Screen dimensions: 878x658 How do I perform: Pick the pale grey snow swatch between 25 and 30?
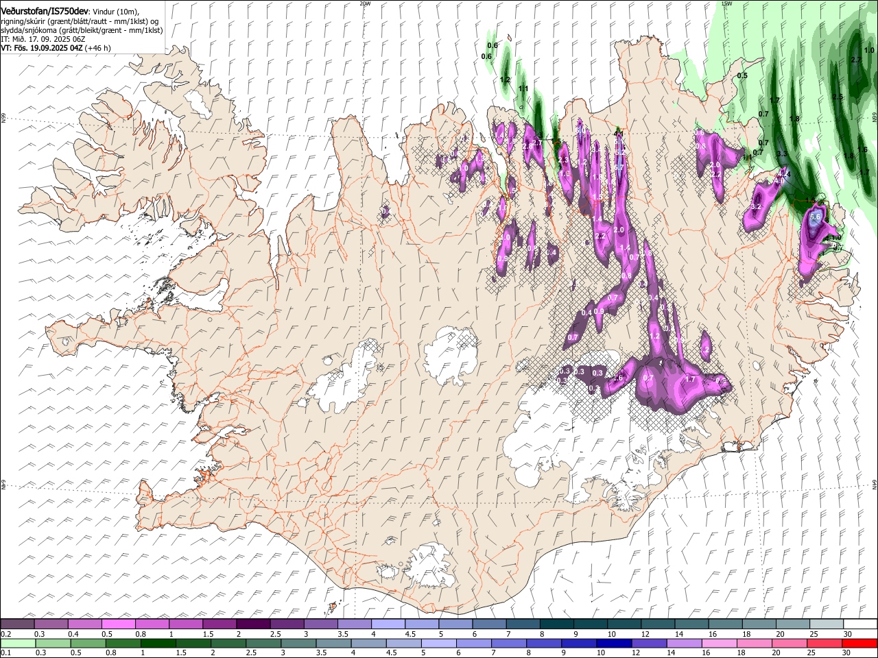pos(827,624)
